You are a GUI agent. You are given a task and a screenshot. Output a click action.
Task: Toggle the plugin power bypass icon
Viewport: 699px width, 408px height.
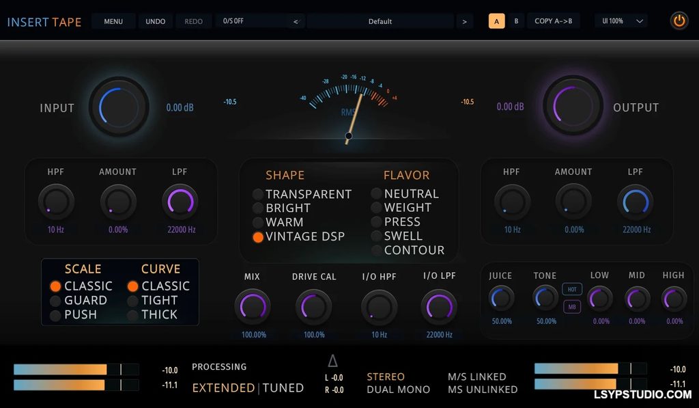coord(679,21)
